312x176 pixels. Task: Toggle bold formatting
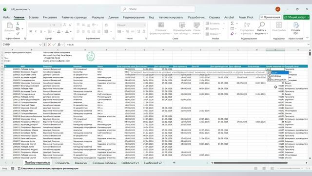tap(31, 31)
